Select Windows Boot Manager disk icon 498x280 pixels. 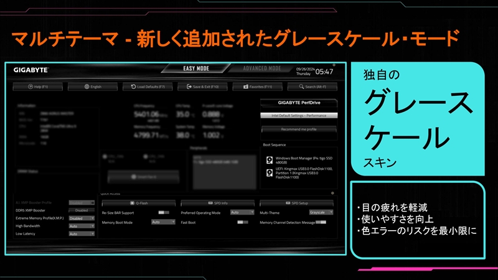tap(270, 160)
